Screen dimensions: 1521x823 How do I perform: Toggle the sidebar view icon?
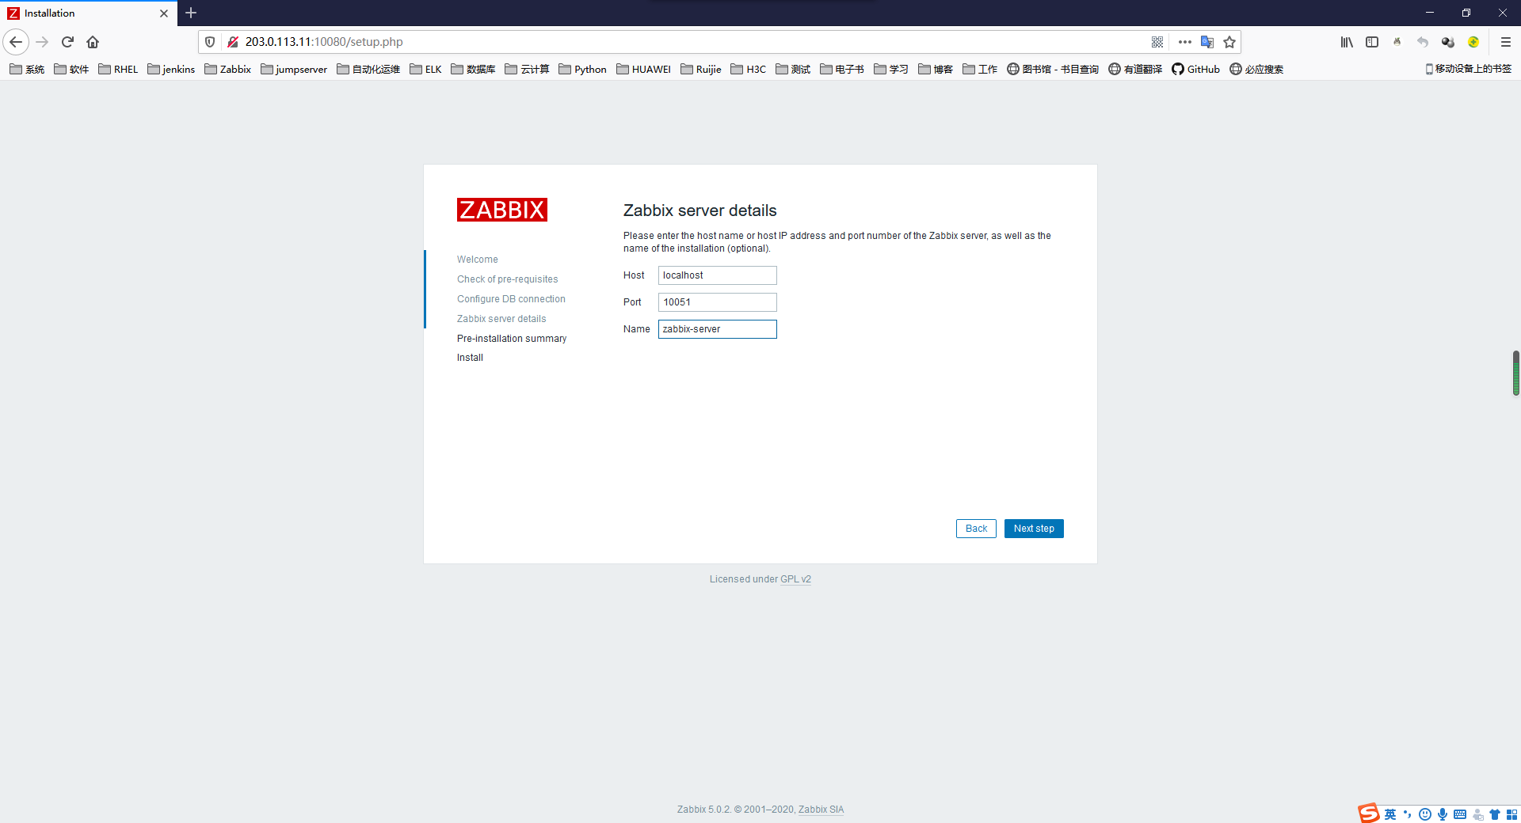click(1372, 42)
